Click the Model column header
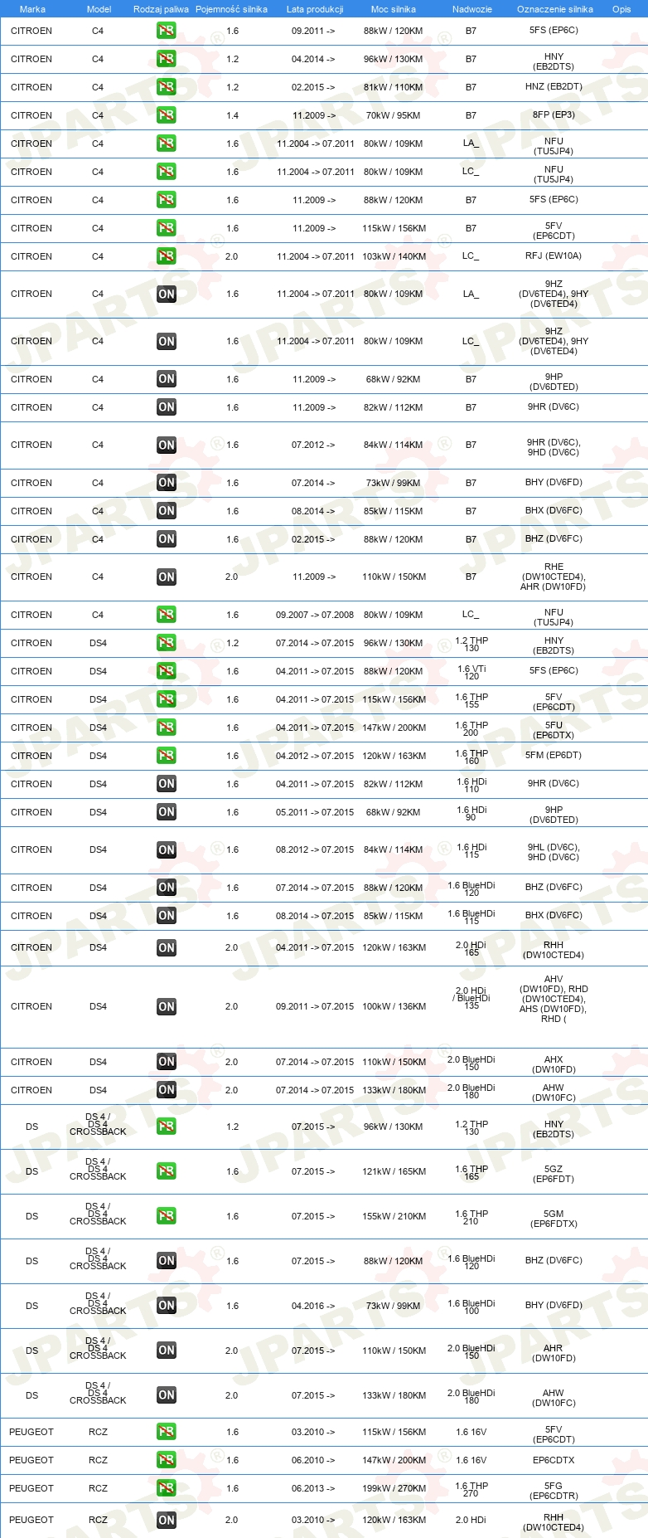Image resolution: width=648 pixels, height=1538 pixels. [x=99, y=9]
